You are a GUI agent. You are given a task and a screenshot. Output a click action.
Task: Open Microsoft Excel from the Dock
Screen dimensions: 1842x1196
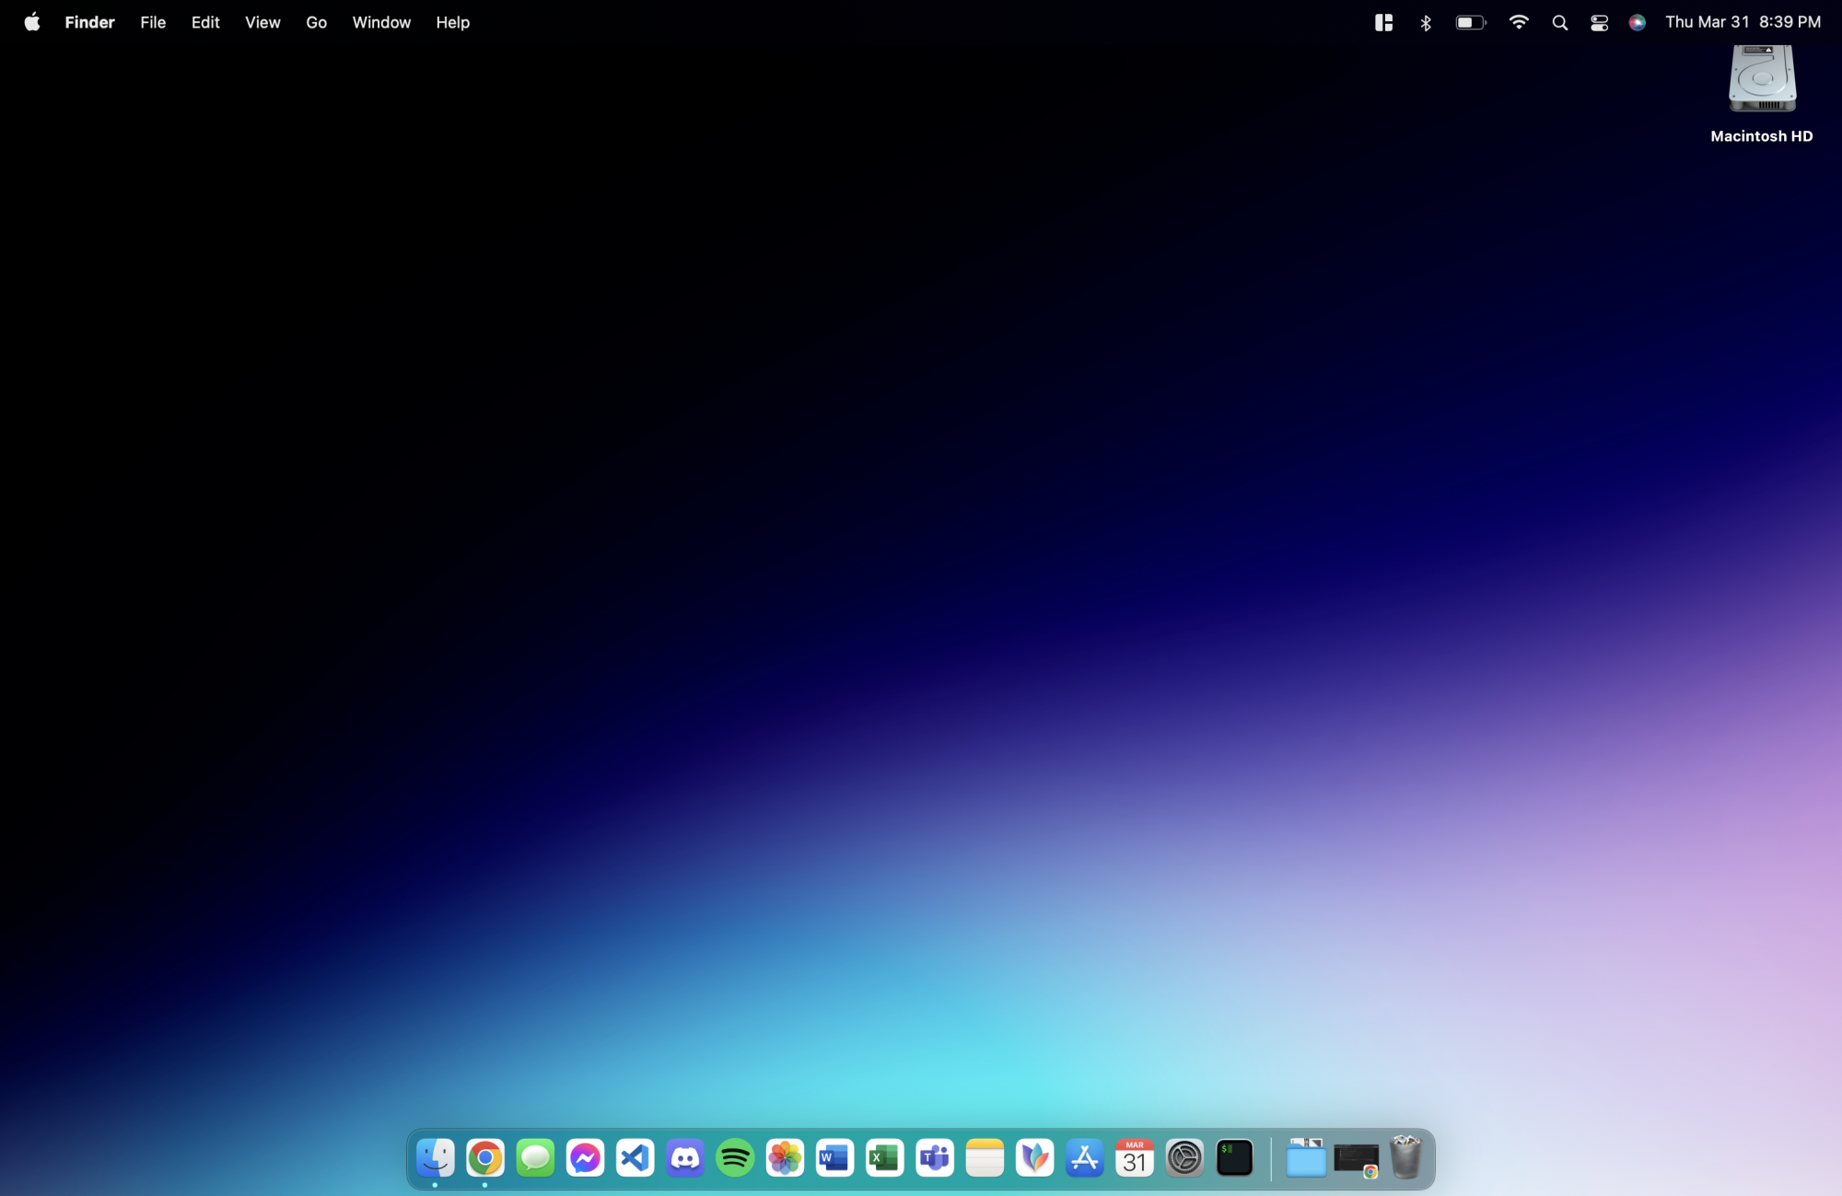(884, 1157)
